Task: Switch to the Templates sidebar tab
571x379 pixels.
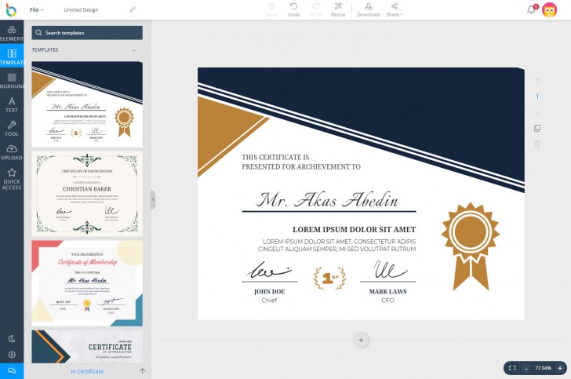Action: point(12,56)
